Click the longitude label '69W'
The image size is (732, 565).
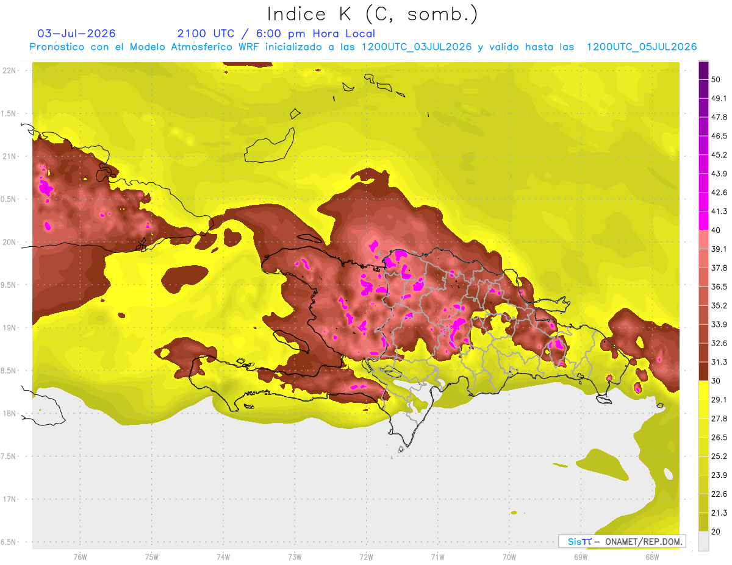click(x=581, y=557)
